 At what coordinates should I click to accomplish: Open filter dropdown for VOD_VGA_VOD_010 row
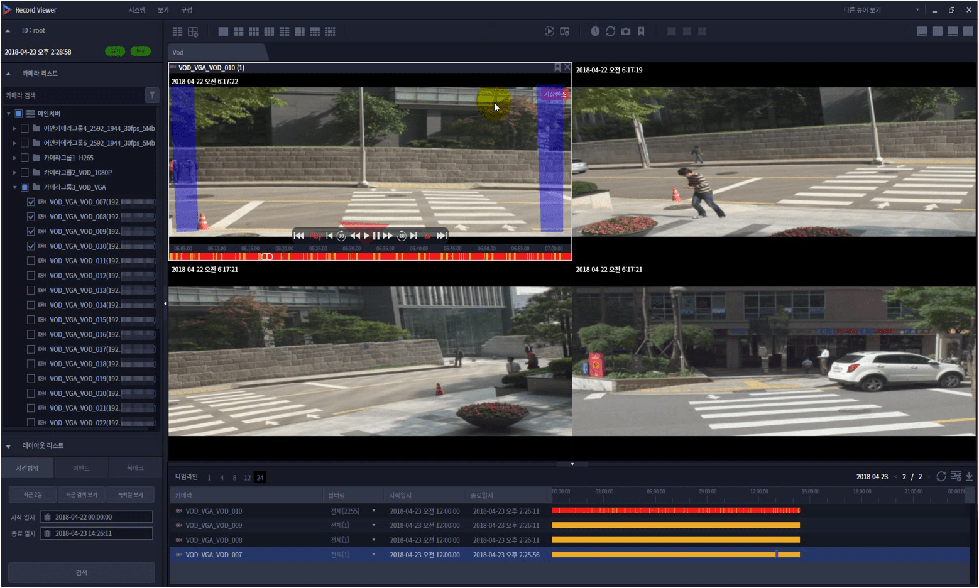click(374, 511)
